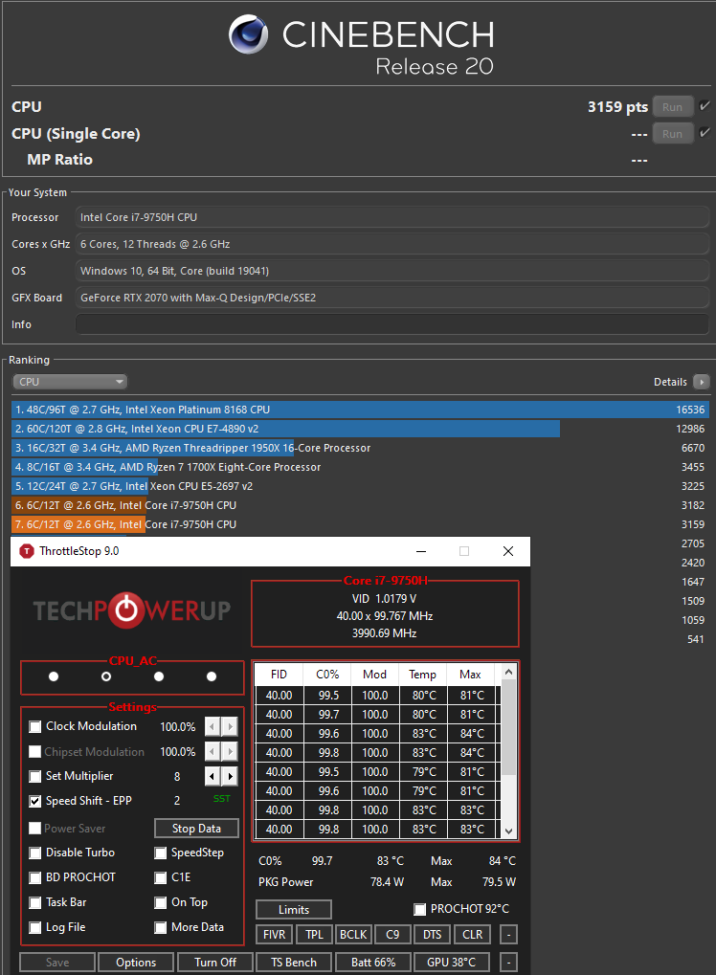Click Turn Off button
Image resolution: width=716 pixels, height=975 pixels.
click(x=215, y=963)
